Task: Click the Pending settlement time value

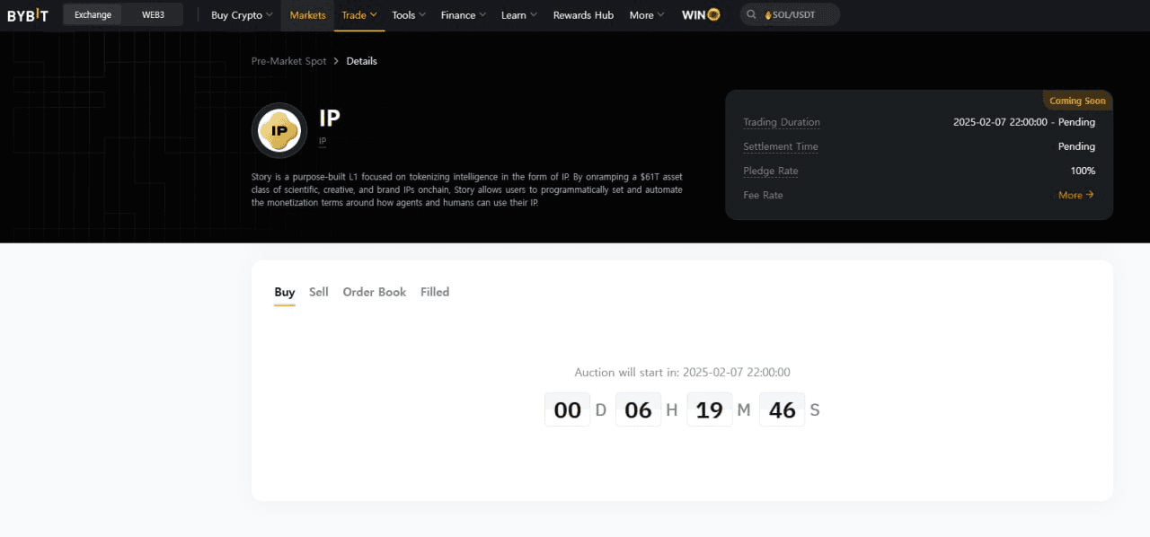Action: pyautogui.click(x=1076, y=146)
